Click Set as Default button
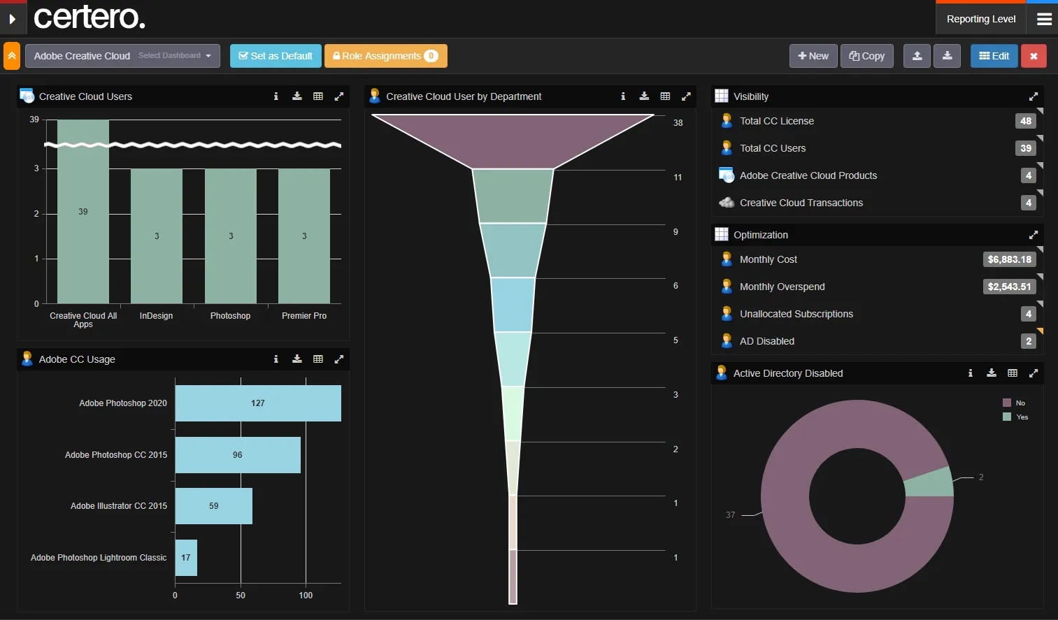Image resolution: width=1058 pixels, height=620 pixels. pos(276,56)
